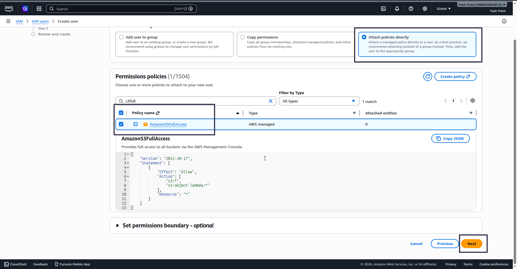517x269 pixels.
Task: Click the AWS top search bar
Action: (121, 9)
